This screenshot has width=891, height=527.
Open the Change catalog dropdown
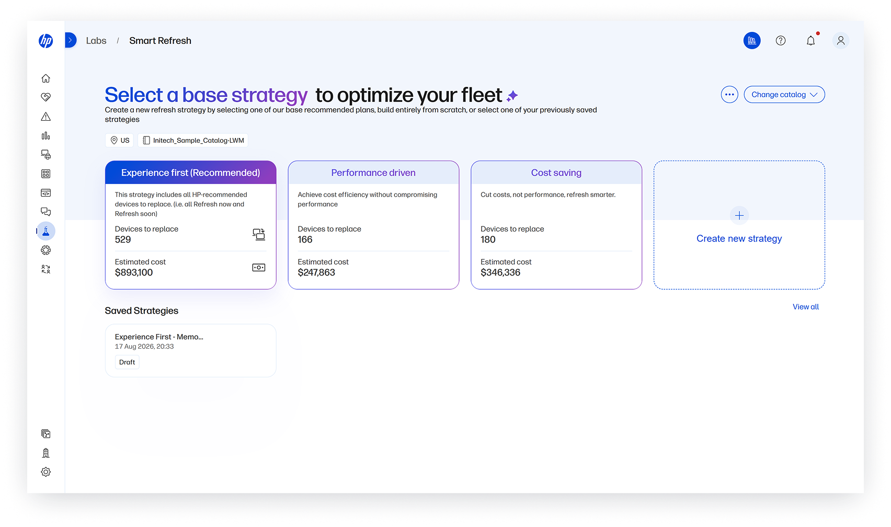784,95
